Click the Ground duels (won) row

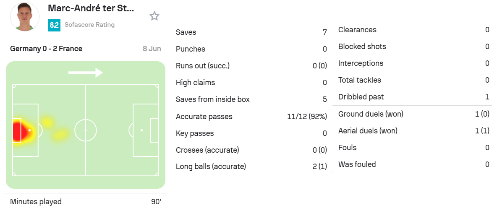413,114
